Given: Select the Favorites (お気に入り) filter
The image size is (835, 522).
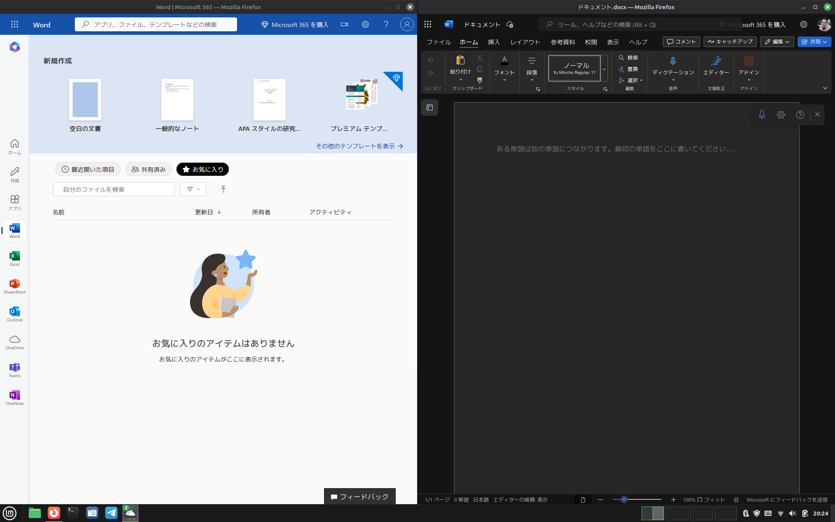Looking at the screenshot, I should (x=203, y=169).
